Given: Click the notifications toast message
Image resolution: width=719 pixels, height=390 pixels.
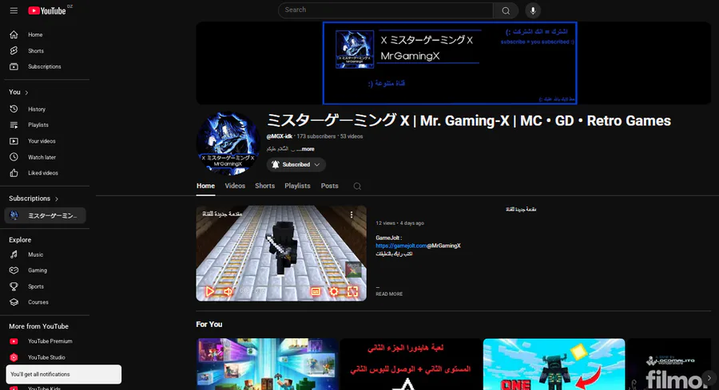Looking at the screenshot, I should 64,374.
